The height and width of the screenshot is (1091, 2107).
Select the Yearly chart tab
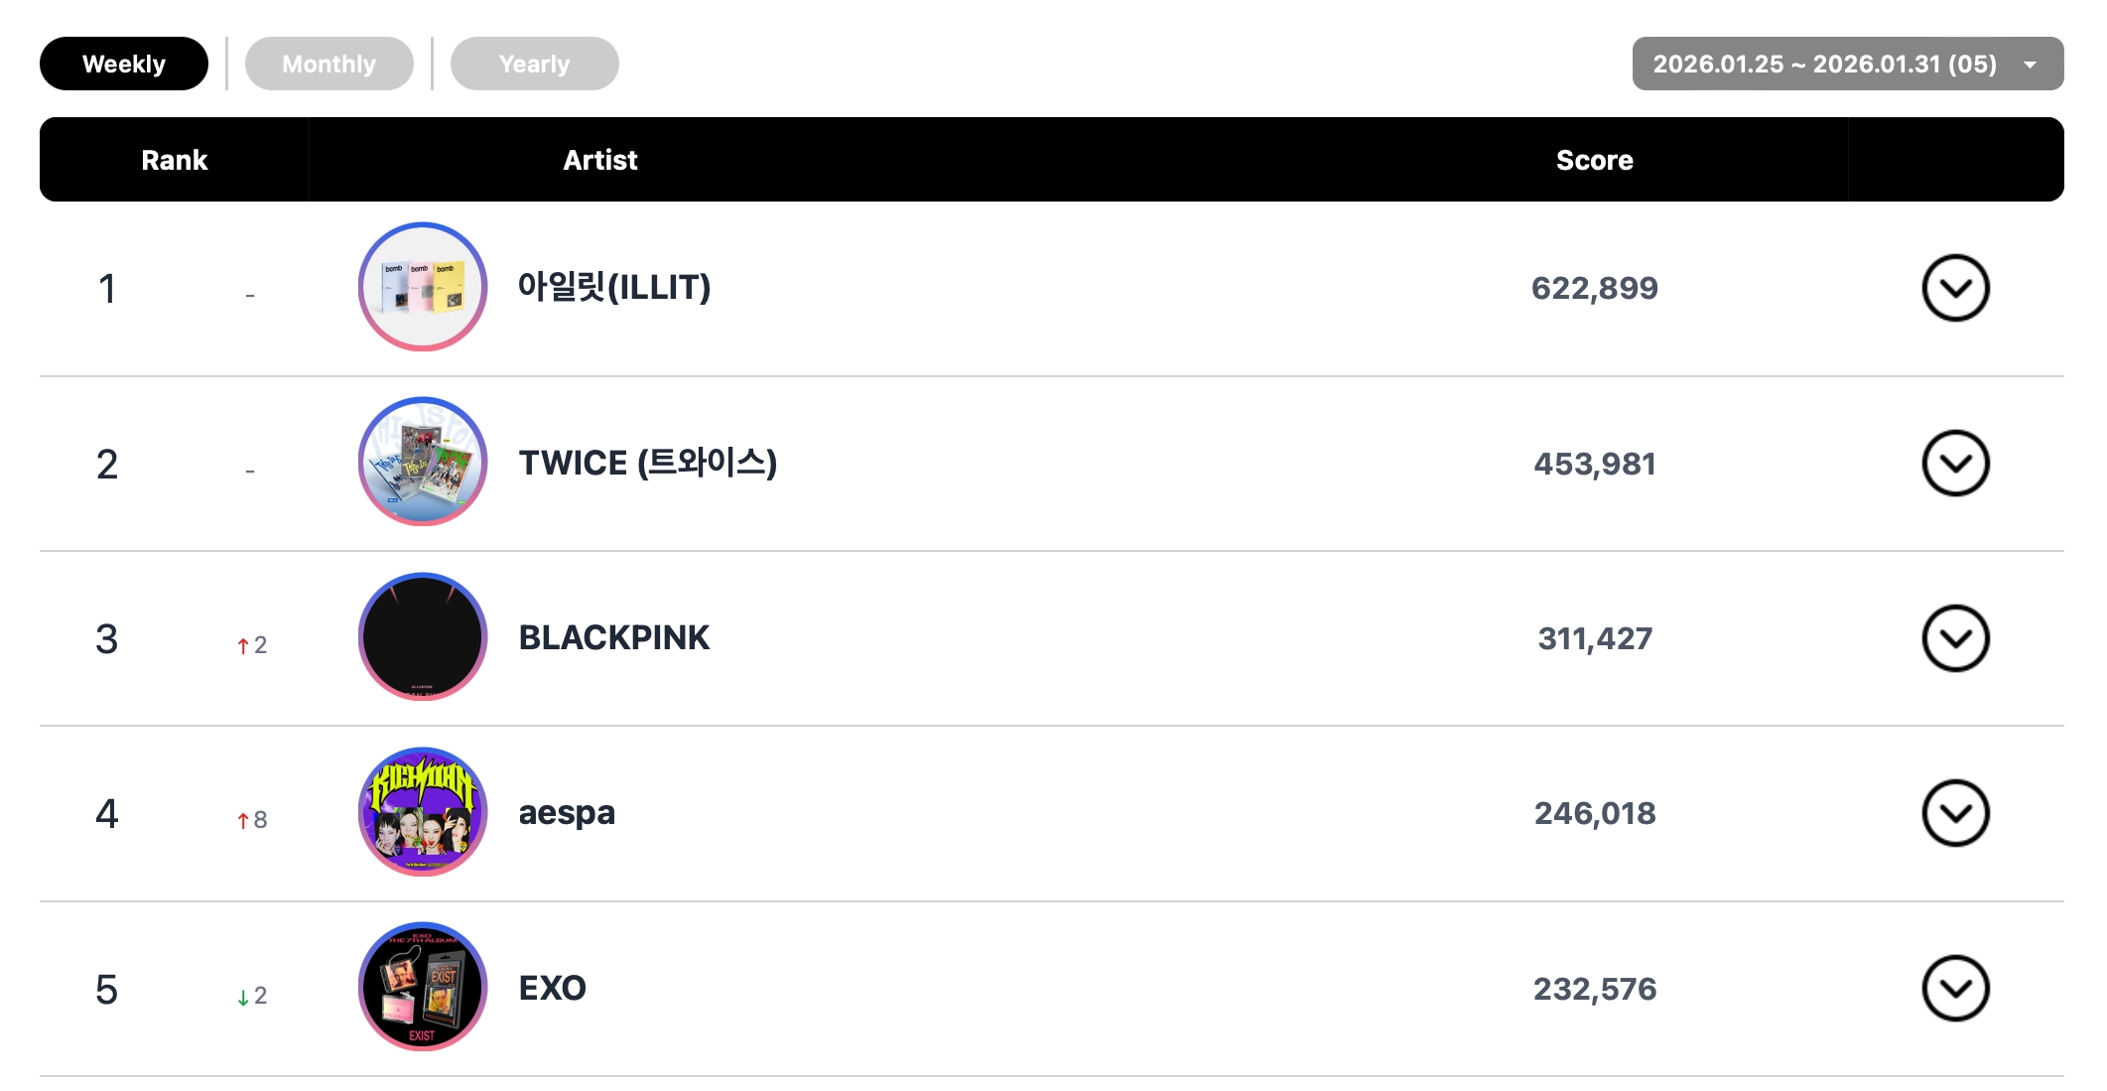534,64
